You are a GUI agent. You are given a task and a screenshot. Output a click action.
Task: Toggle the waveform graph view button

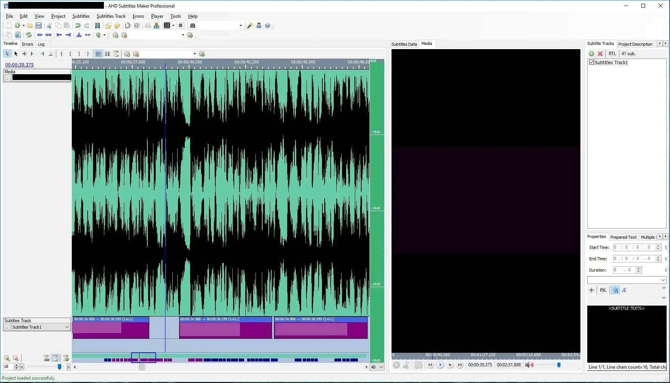pyautogui.click(x=99, y=54)
